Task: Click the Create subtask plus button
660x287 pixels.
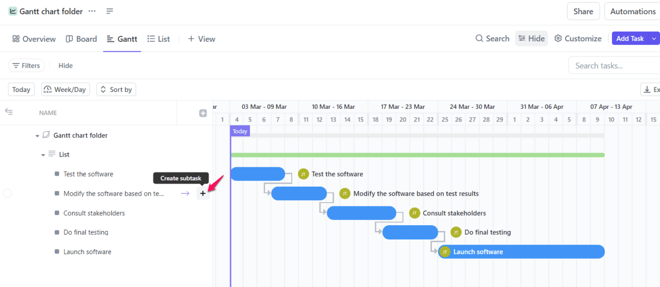Action: (203, 193)
